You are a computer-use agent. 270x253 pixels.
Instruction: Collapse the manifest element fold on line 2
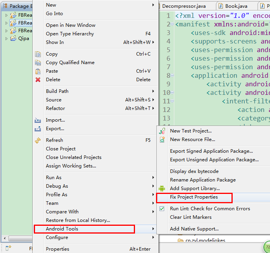[172, 24]
